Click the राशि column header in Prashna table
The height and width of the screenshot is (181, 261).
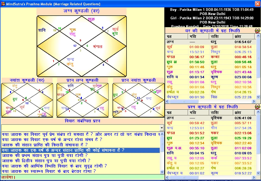coord(221,112)
